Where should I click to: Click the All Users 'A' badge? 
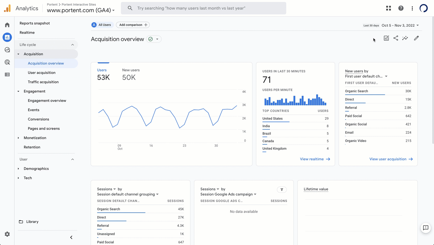click(94, 25)
